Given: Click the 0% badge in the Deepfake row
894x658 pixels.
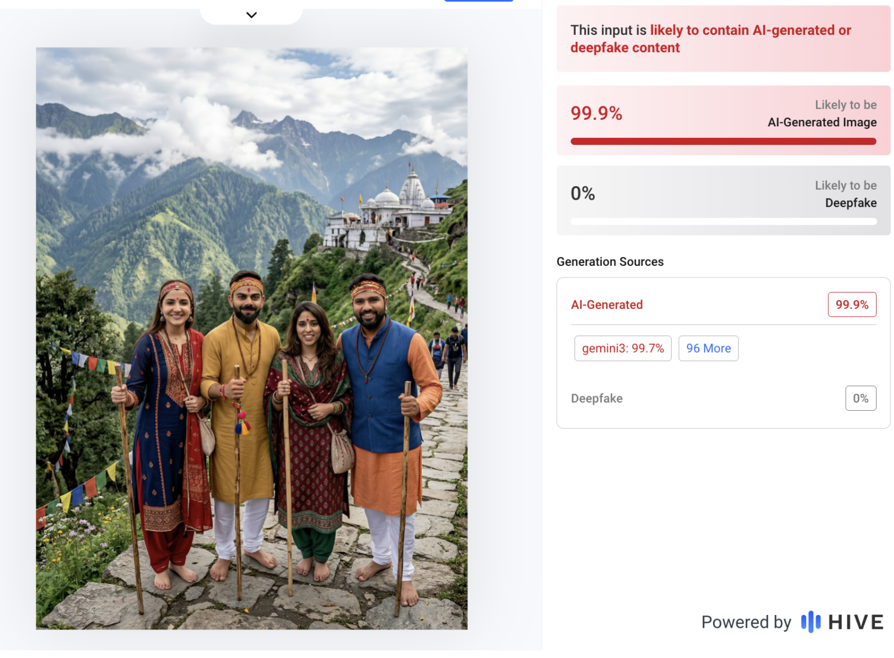Looking at the screenshot, I should (x=860, y=399).
